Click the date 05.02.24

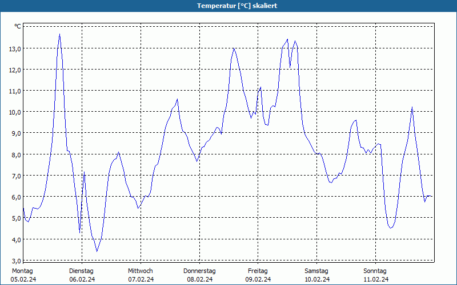[x=23, y=279]
